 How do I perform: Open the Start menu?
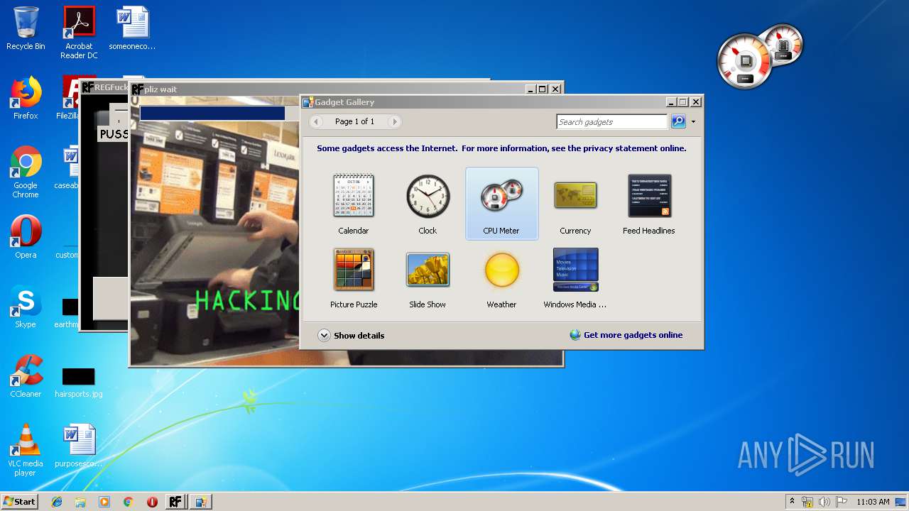pyautogui.click(x=19, y=501)
